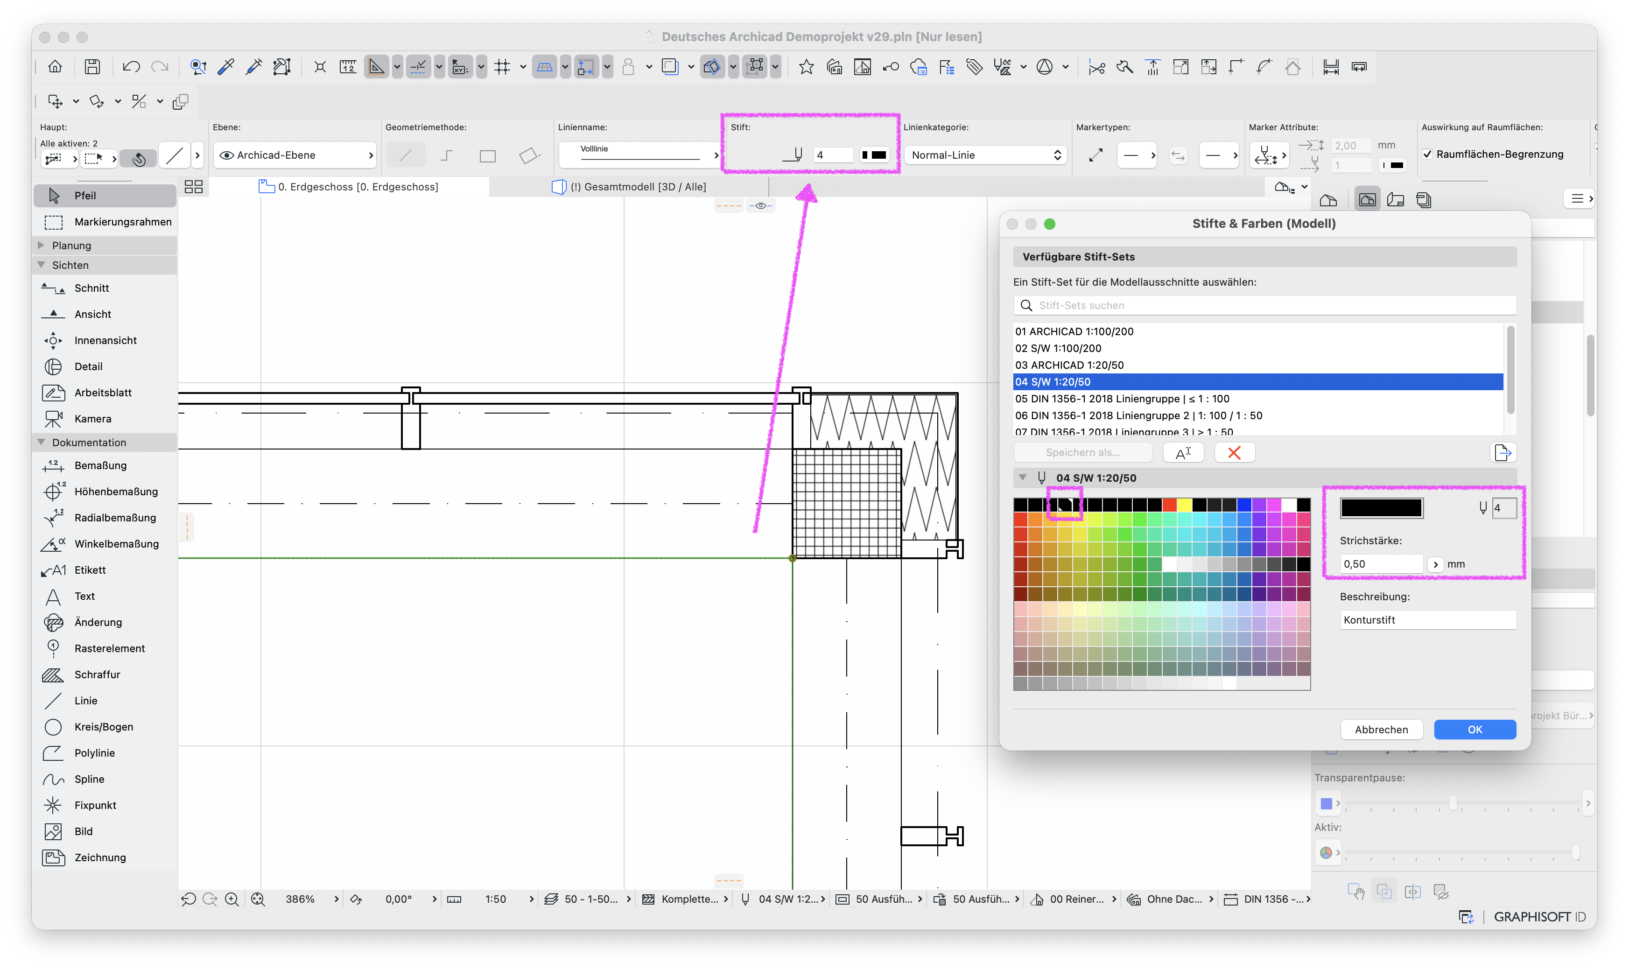Choose the Linie tool
1629x969 pixels.
[105, 701]
